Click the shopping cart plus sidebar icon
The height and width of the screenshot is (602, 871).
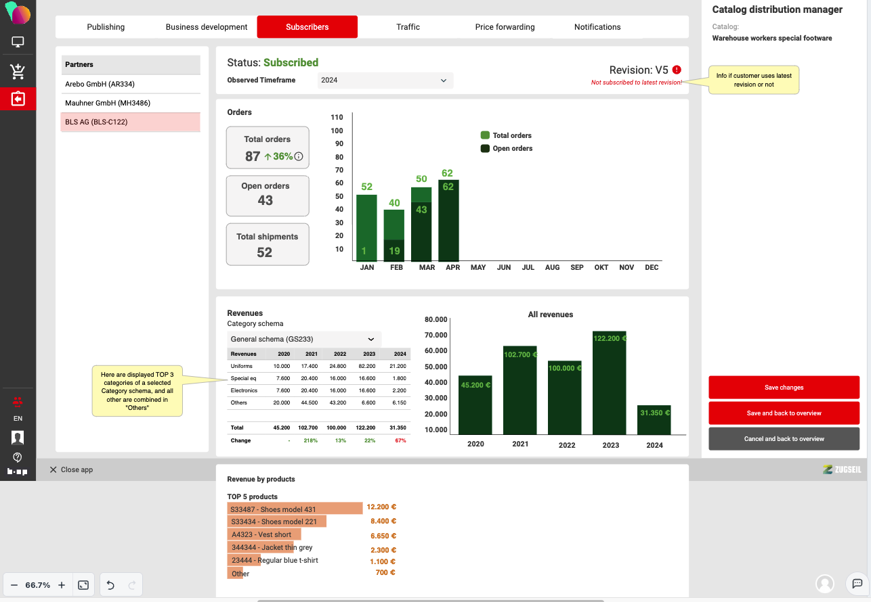point(18,71)
